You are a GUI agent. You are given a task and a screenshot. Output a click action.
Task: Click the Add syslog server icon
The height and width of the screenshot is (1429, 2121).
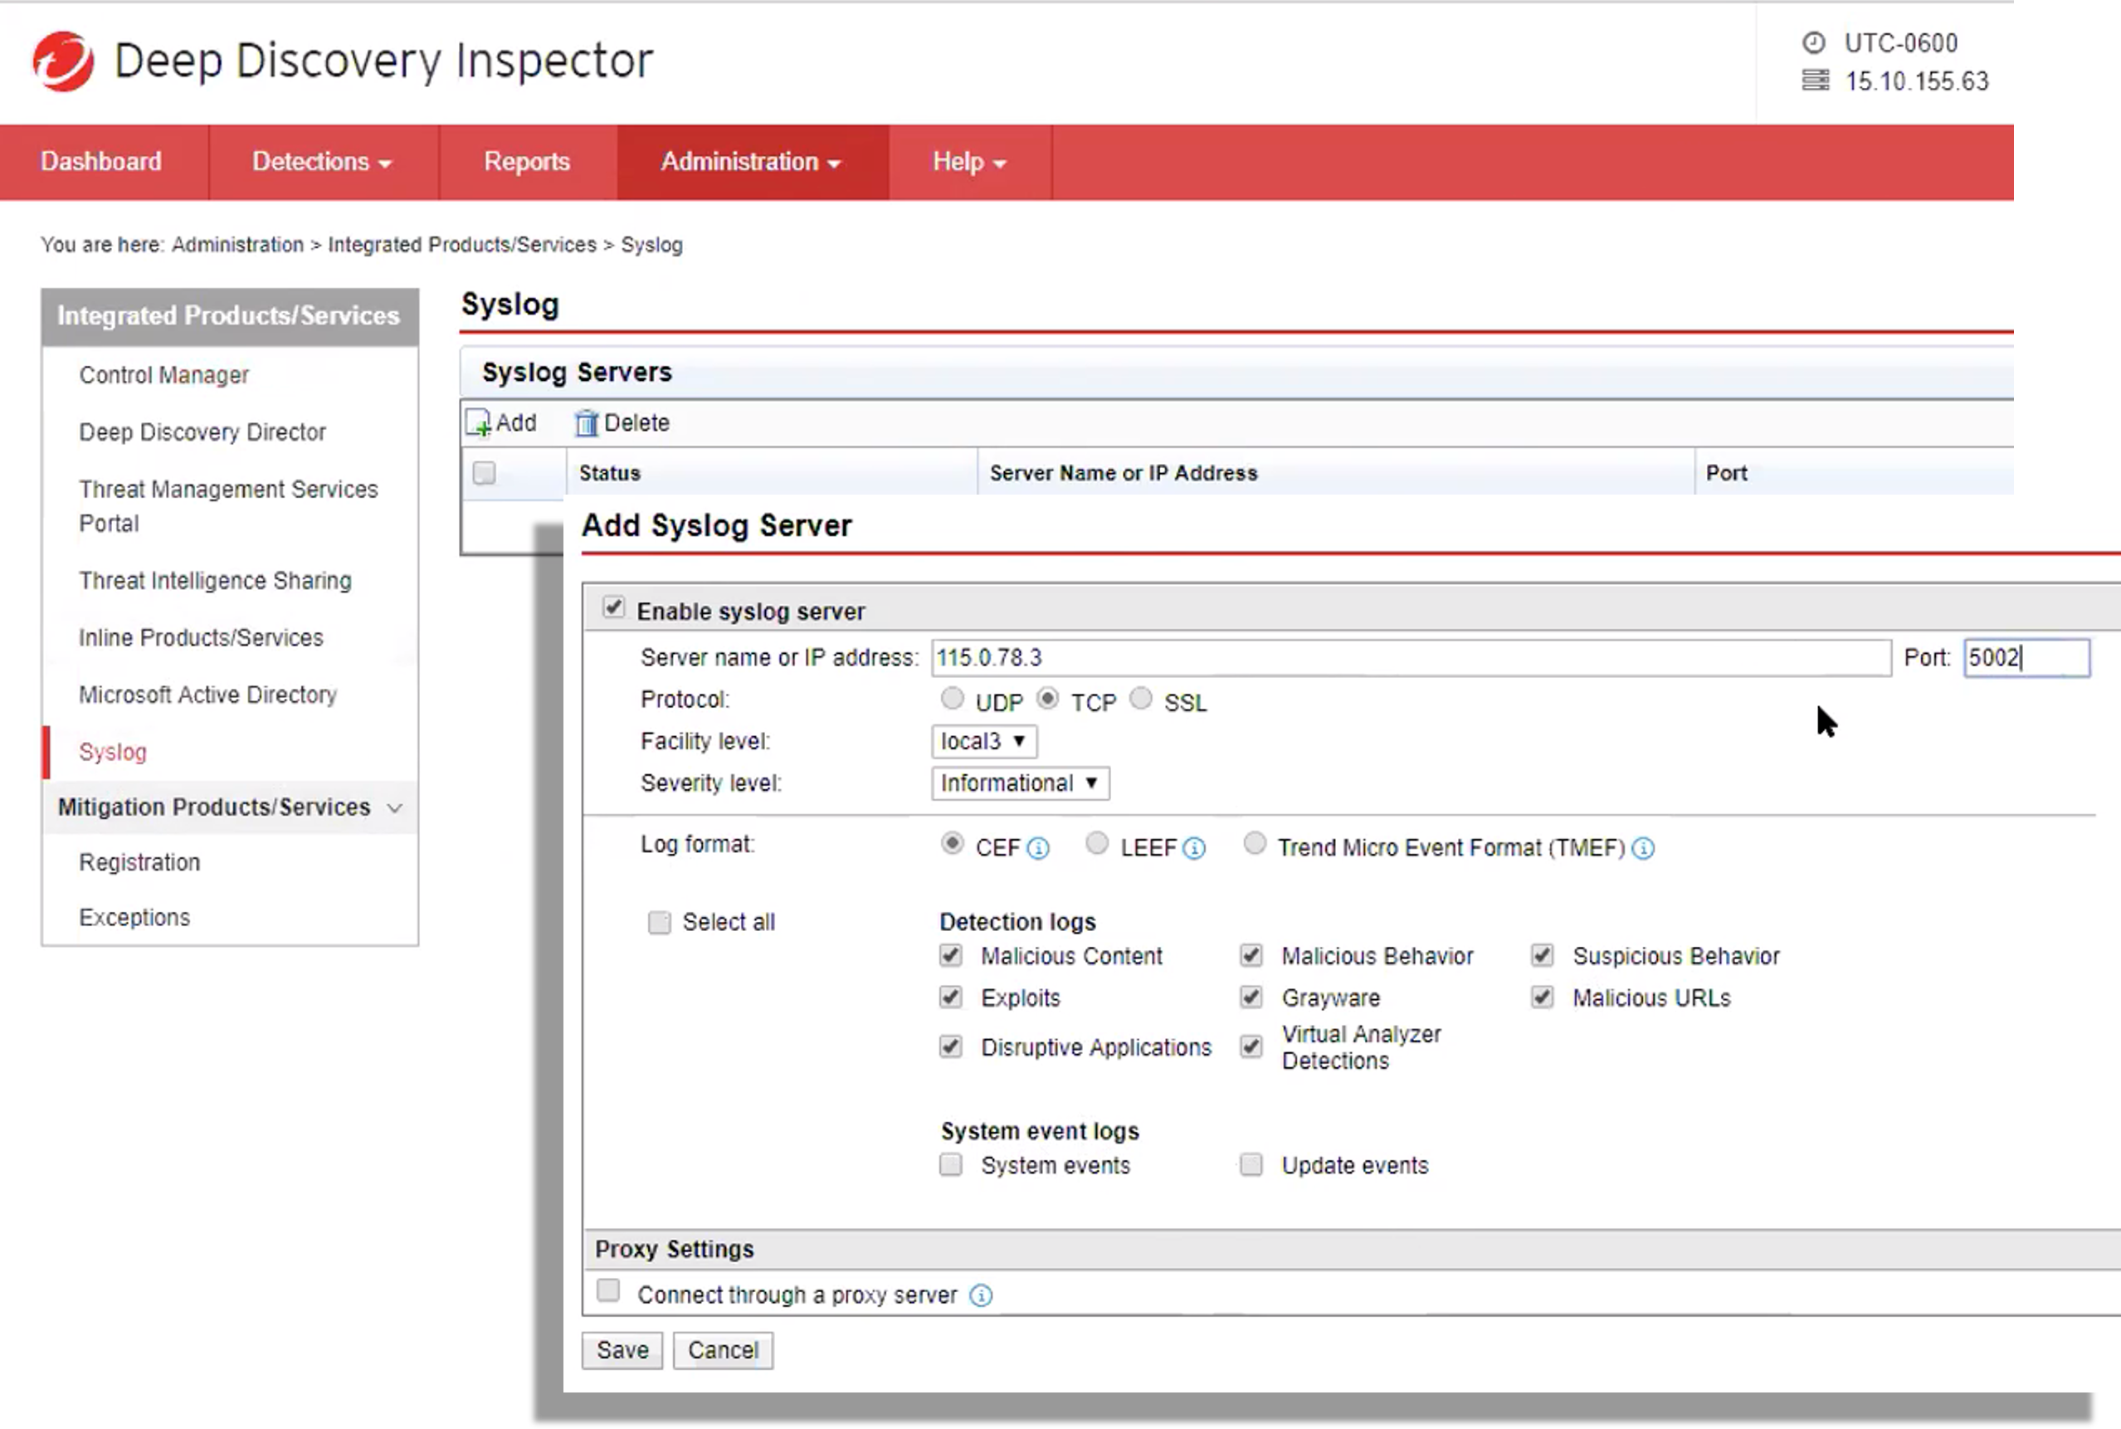coord(478,423)
